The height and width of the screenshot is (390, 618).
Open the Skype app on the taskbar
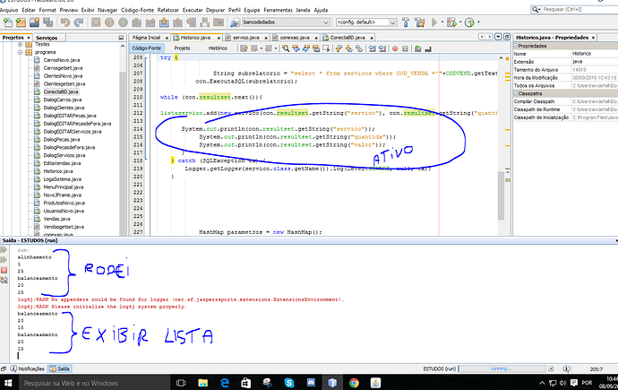[289, 383]
